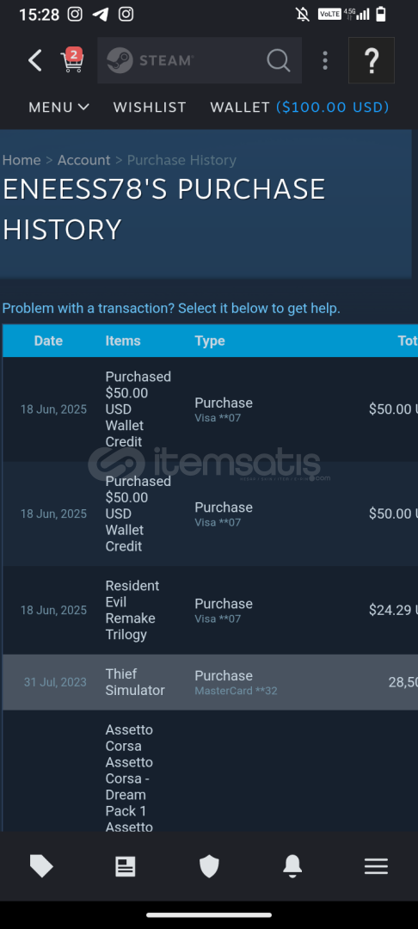Screen dimensions: 418x929
Task: Go to WISHLIST
Action: pyautogui.click(x=150, y=108)
